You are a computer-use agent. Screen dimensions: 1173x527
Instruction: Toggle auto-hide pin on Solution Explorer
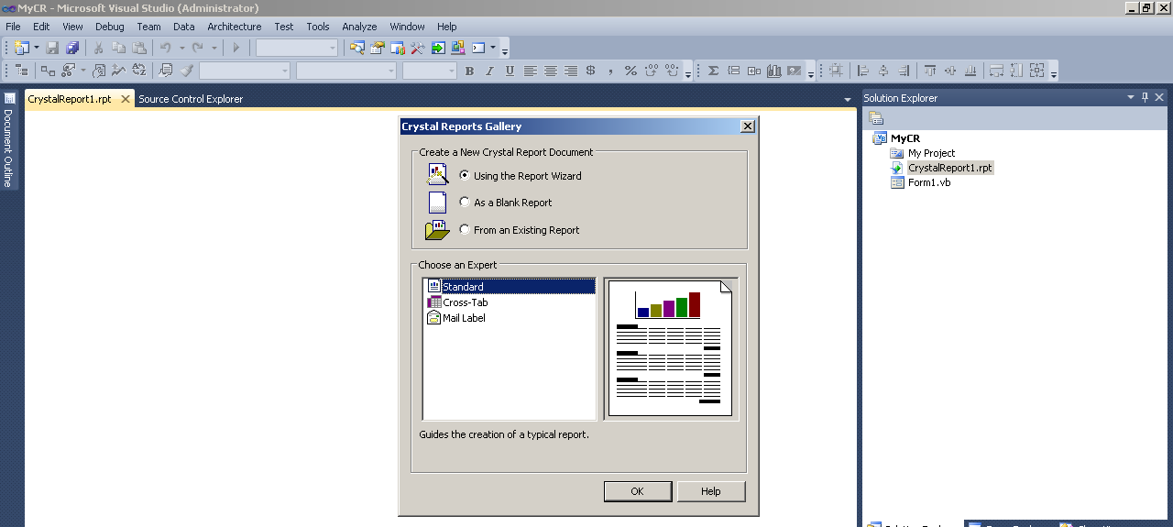(1145, 97)
